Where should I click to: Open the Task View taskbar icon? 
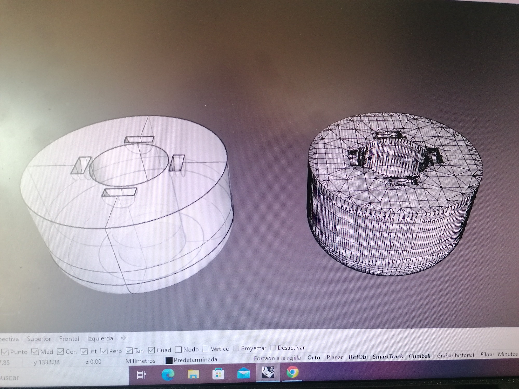(141, 375)
